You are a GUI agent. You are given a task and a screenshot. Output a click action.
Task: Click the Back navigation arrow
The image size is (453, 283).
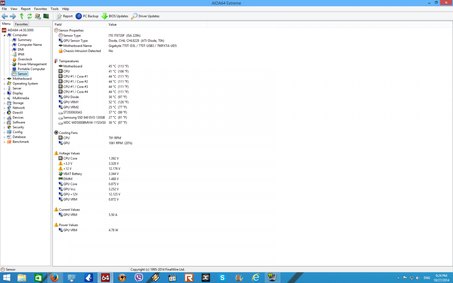(x=5, y=16)
